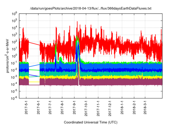Click the 2017-5-1 date label
Image resolution: width=179 pixels, height=125 pixels.
pos(26,107)
